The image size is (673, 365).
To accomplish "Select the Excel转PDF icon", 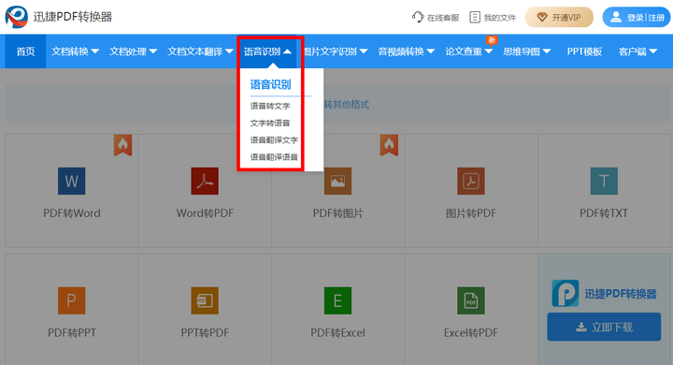I will pyautogui.click(x=471, y=300).
